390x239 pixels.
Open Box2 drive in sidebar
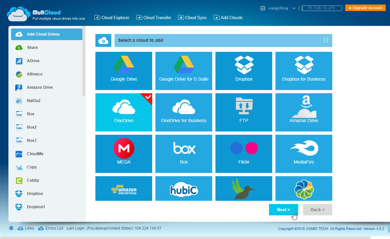[47, 127]
